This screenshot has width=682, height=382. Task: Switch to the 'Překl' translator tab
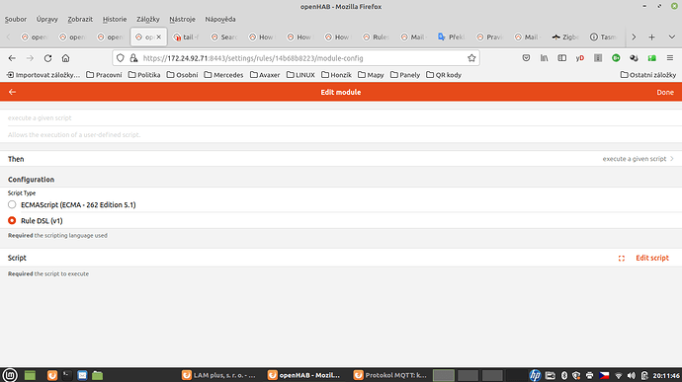452,37
